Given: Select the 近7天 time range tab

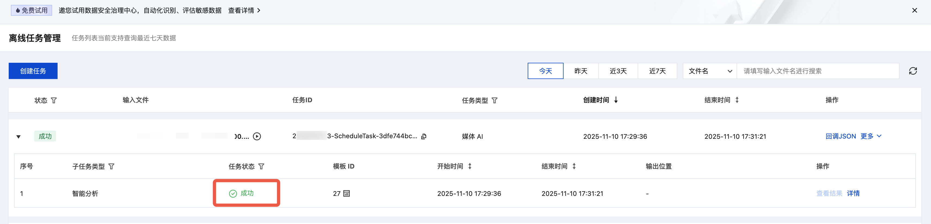Looking at the screenshot, I should pyautogui.click(x=657, y=71).
